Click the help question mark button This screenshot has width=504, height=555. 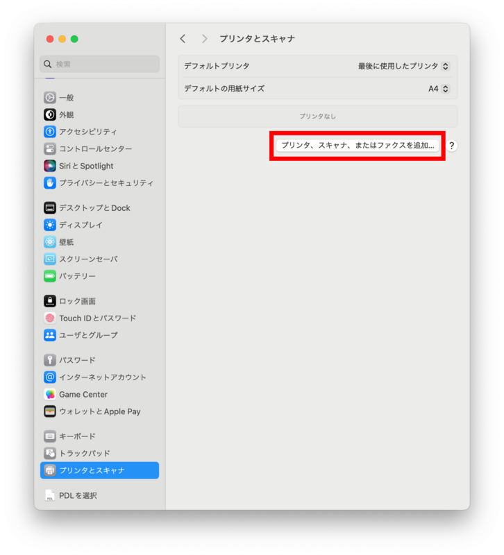[x=451, y=146]
